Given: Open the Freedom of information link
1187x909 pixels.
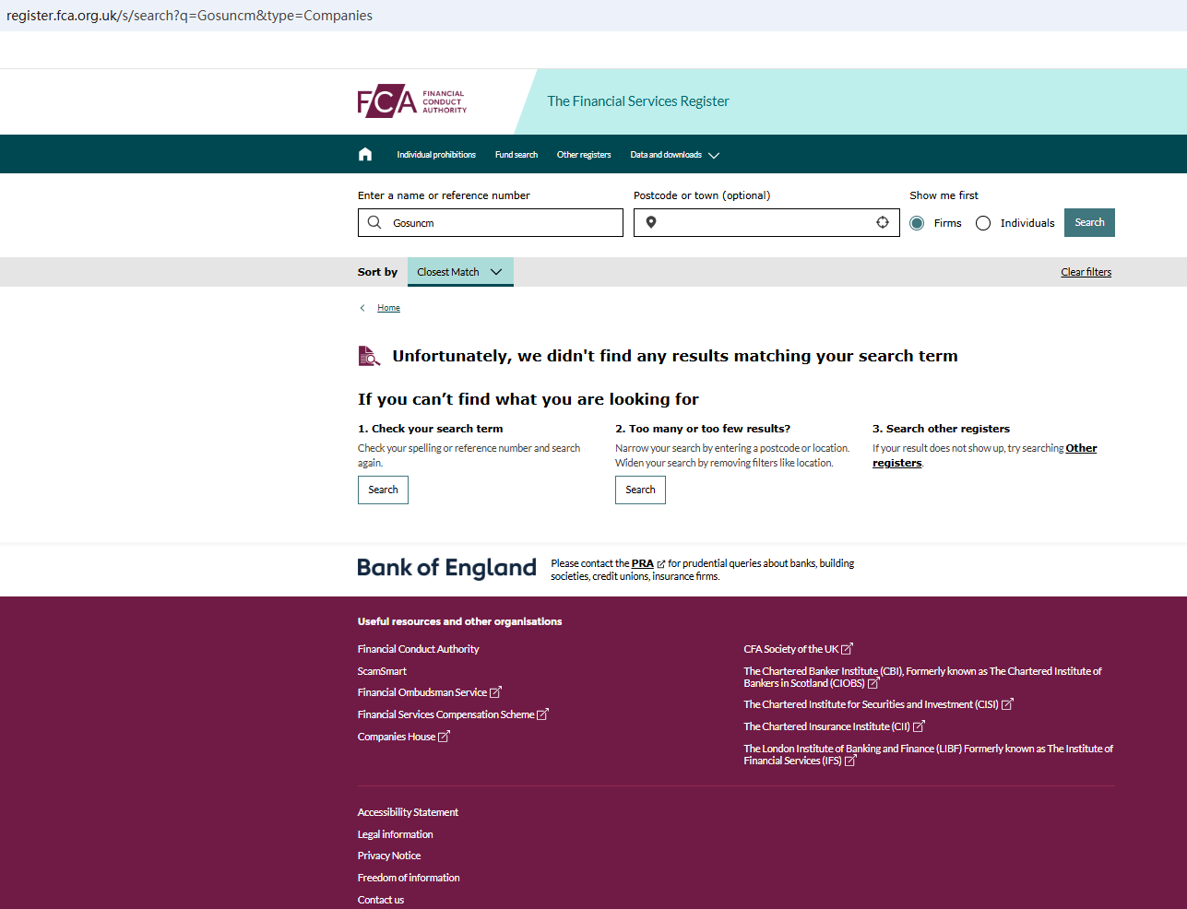Looking at the screenshot, I should tap(409, 878).
